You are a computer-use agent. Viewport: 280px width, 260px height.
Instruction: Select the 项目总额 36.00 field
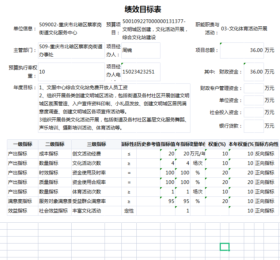click(242, 50)
